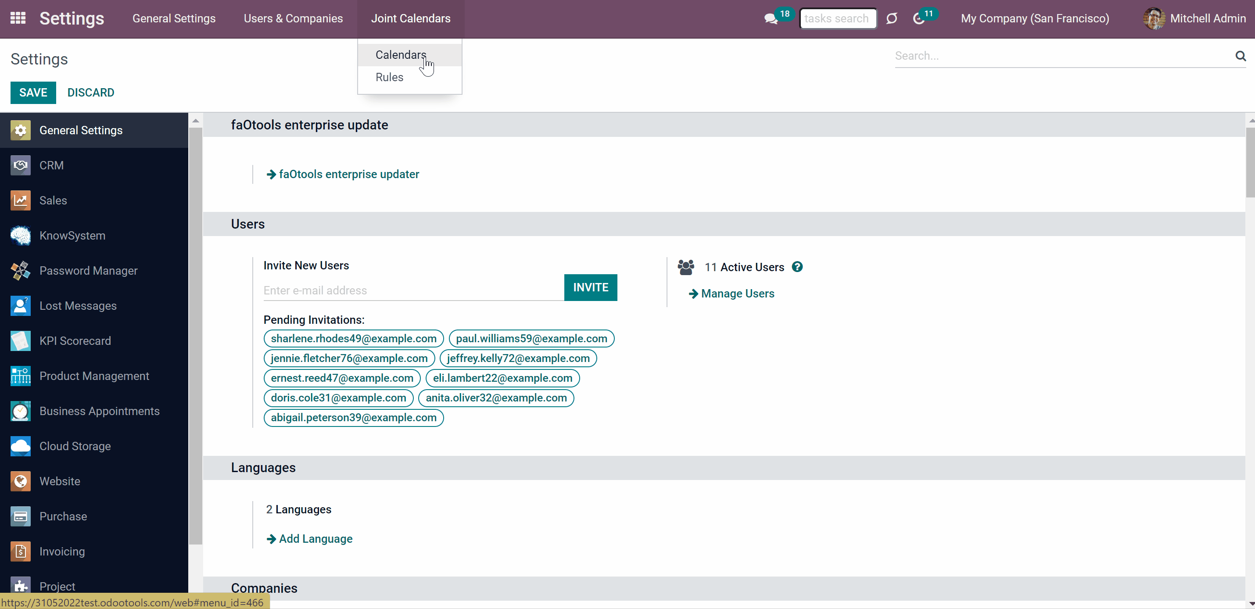Click the jeffrey.kelly72@example.com invitation
Screen dimensions: 1255x609
tap(518, 358)
